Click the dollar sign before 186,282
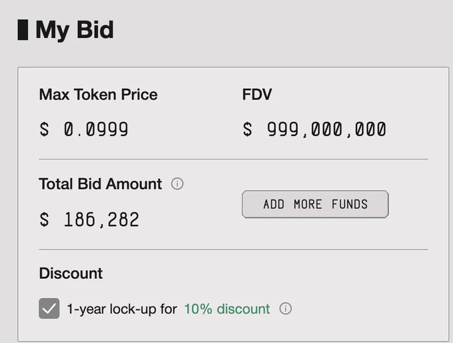The image size is (453, 343). (x=44, y=219)
